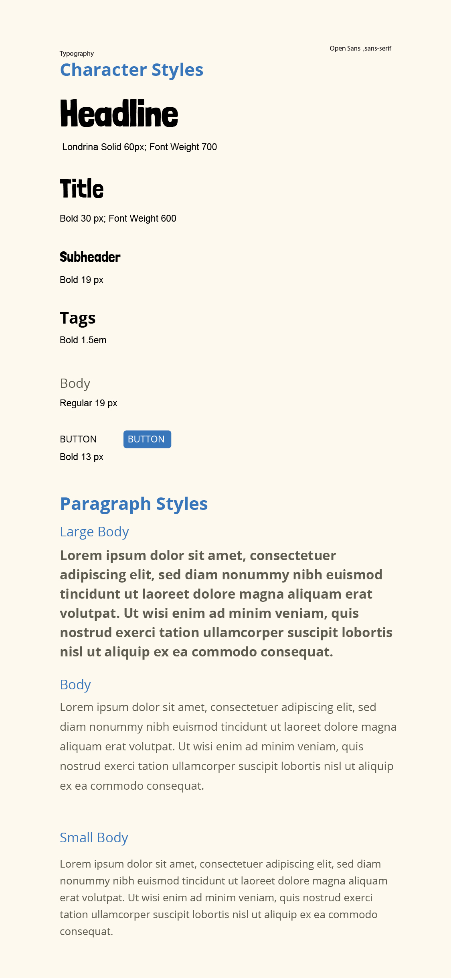Select the Character Styles heading
The width and height of the screenshot is (451, 978).
(x=131, y=70)
